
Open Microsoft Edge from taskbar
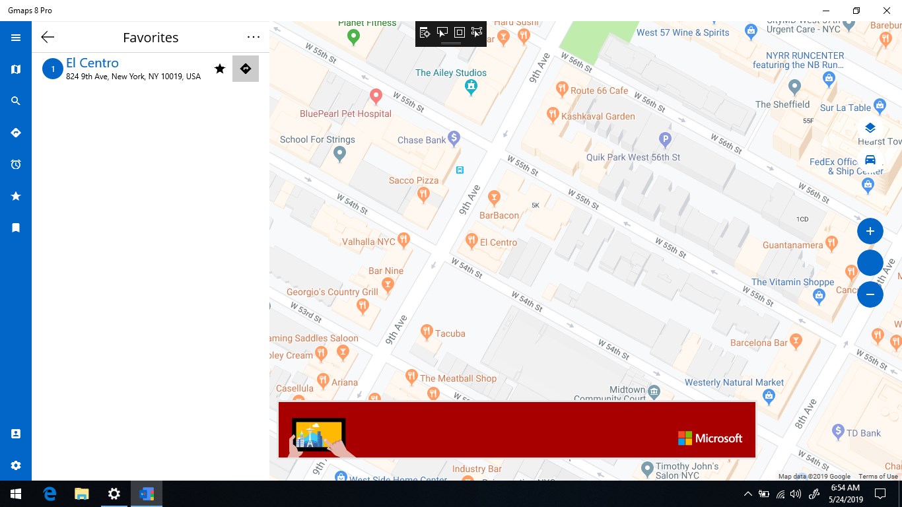tap(50, 494)
